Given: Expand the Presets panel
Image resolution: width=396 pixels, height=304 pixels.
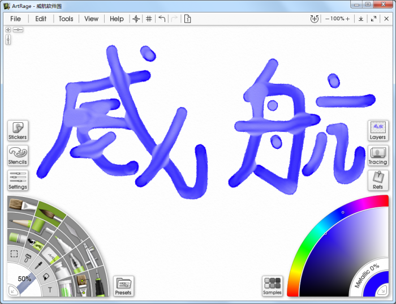Looking at the screenshot, I should click(x=123, y=286).
